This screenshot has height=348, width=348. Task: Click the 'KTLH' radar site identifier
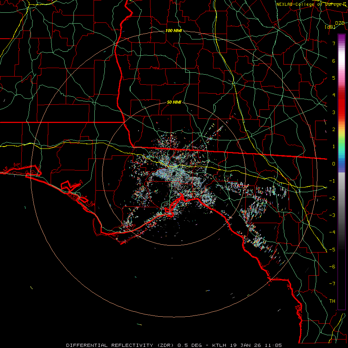pyautogui.click(x=219, y=345)
